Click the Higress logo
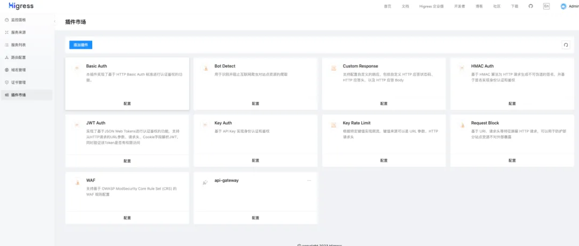The height and width of the screenshot is (246, 579). click(19, 6)
